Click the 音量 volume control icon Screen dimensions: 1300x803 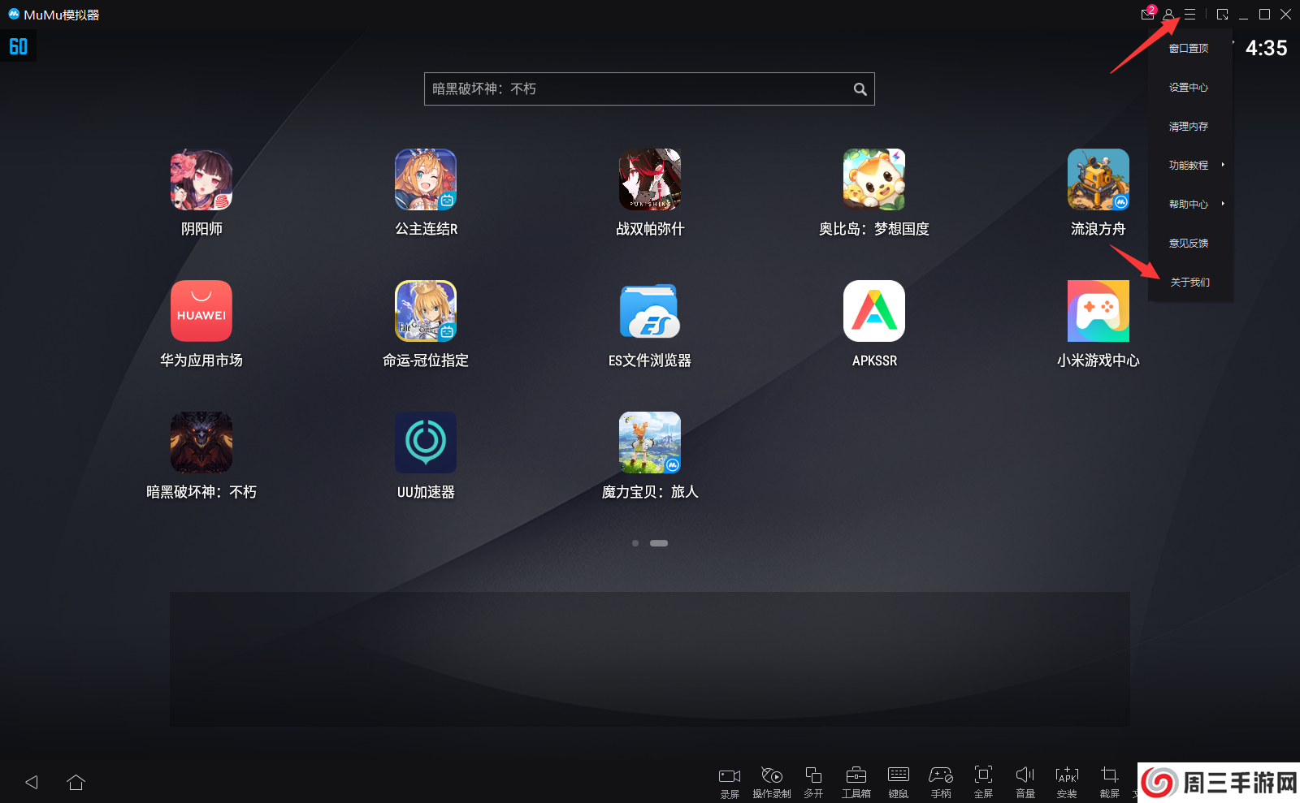[x=1025, y=782]
